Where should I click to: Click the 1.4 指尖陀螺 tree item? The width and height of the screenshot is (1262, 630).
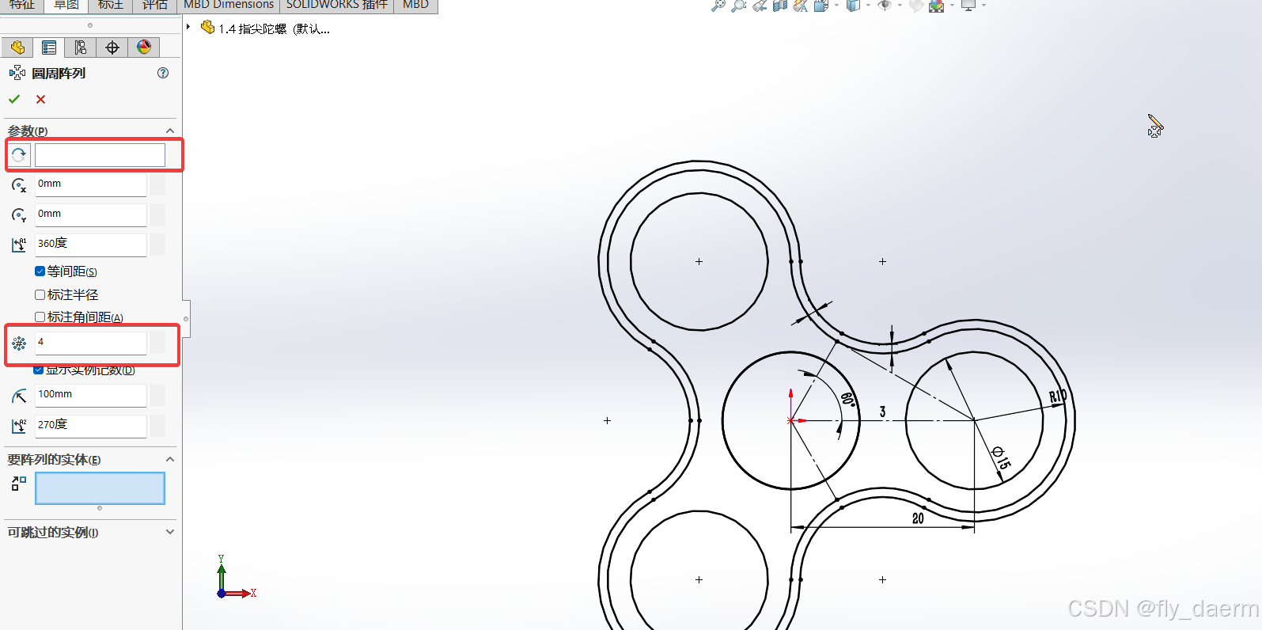[x=275, y=28]
